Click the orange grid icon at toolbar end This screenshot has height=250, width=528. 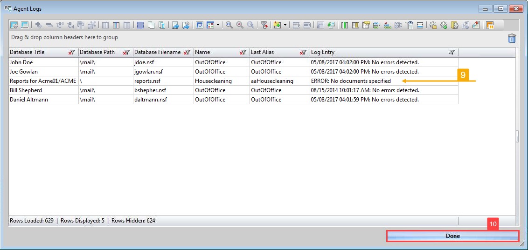coord(490,25)
